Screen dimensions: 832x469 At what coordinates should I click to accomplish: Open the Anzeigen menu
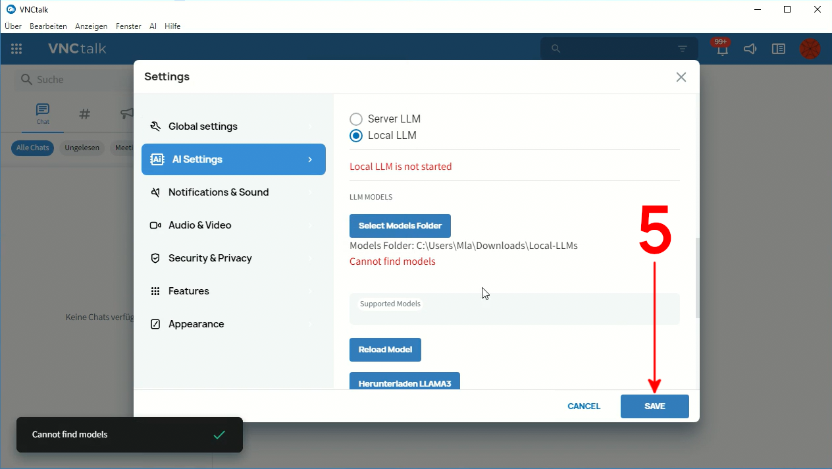point(91,26)
